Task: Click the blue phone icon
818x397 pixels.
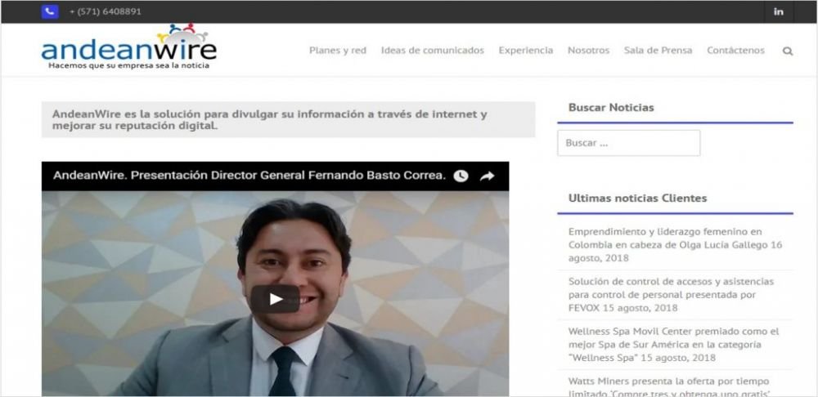Action: click(x=50, y=11)
